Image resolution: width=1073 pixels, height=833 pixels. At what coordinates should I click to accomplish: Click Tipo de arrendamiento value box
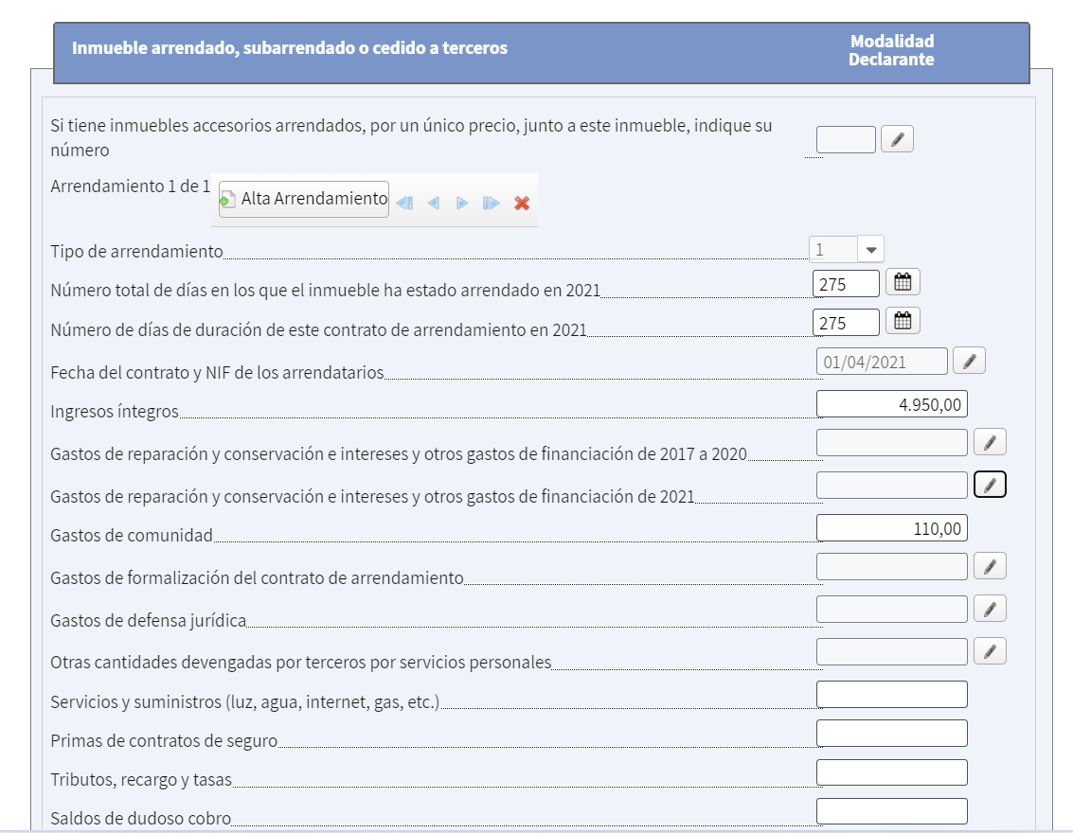(x=832, y=250)
